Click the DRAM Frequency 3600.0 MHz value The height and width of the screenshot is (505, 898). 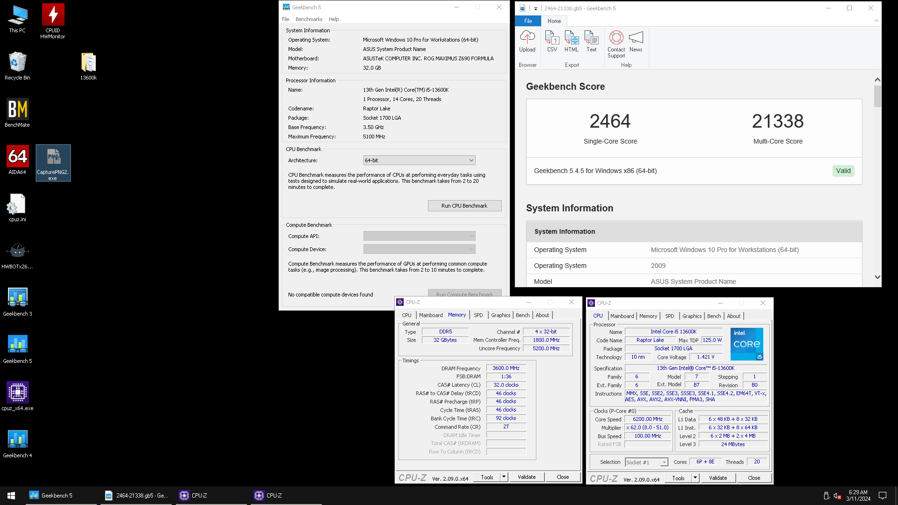[506, 368]
